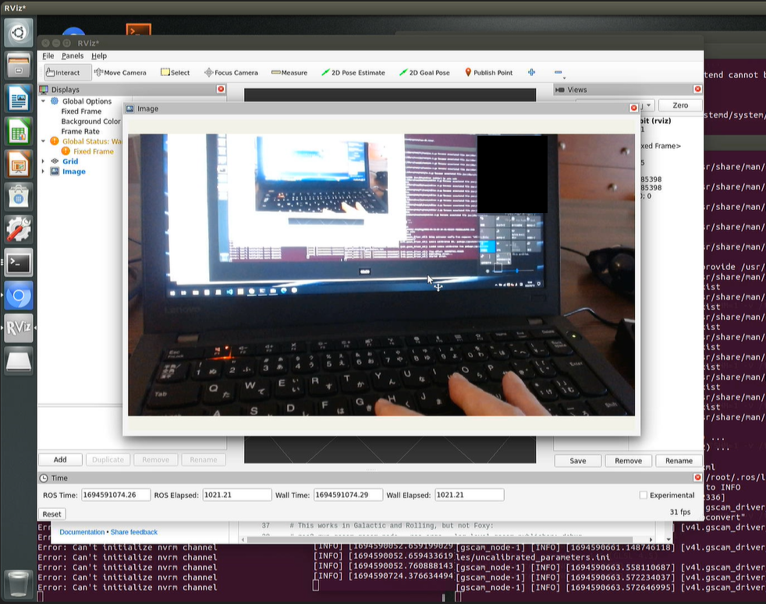Click the ROS Time field
Viewport: 766px width, 604px height.
tap(115, 495)
